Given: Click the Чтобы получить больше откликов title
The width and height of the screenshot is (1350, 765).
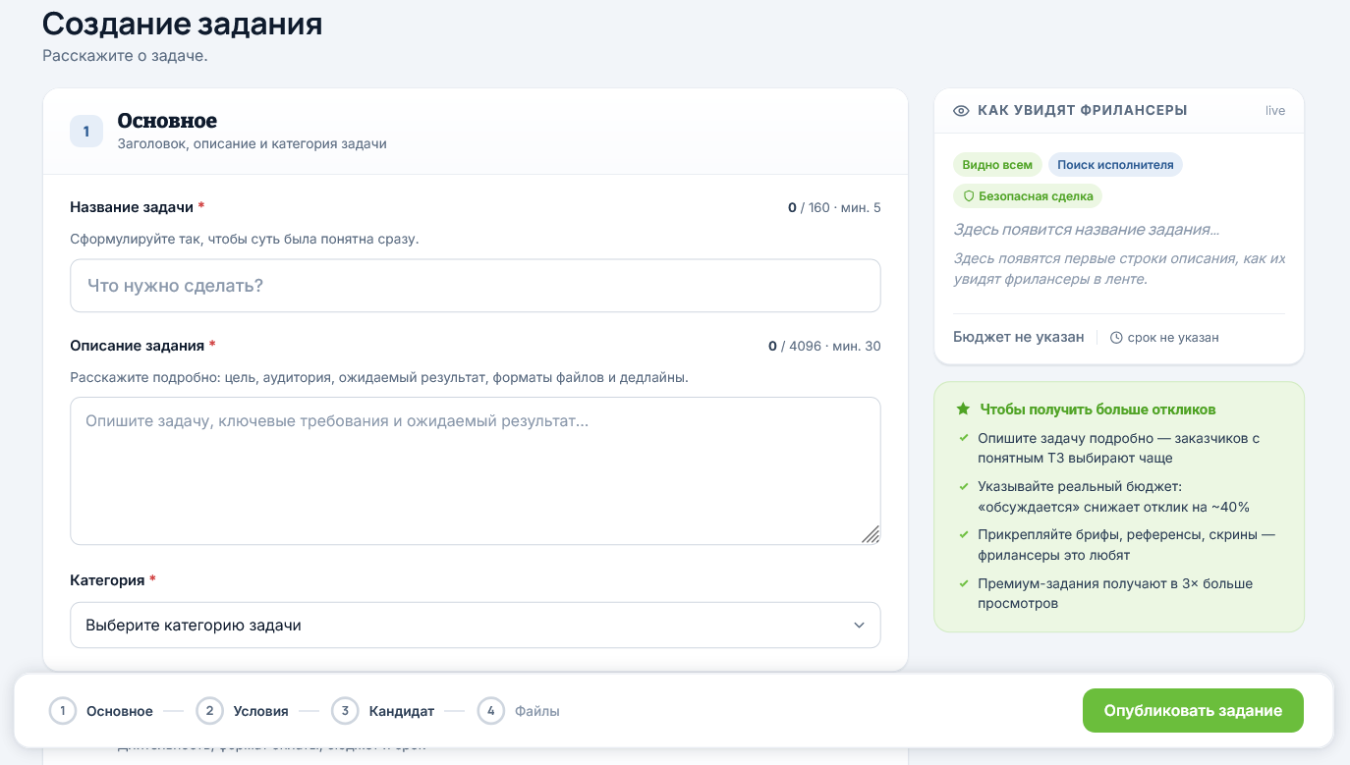Looking at the screenshot, I should 1097,410.
